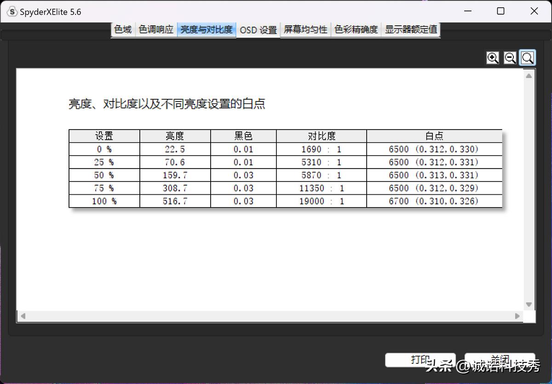
Task: Click the down arrow on the vertical scrollbar
Action: pos(529,304)
